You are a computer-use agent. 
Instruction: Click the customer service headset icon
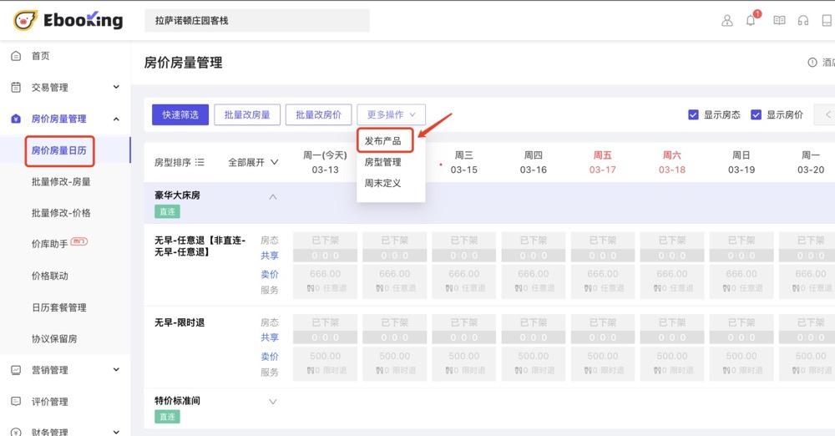[803, 21]
